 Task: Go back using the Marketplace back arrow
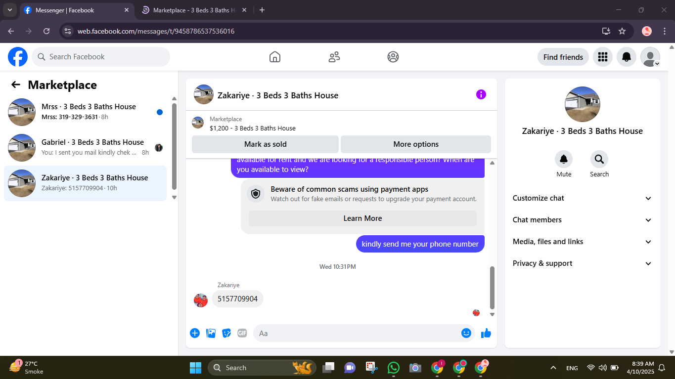[x=16, y=84]
